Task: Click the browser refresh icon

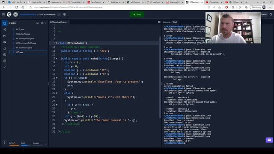Action: click(x=16, y=7)
